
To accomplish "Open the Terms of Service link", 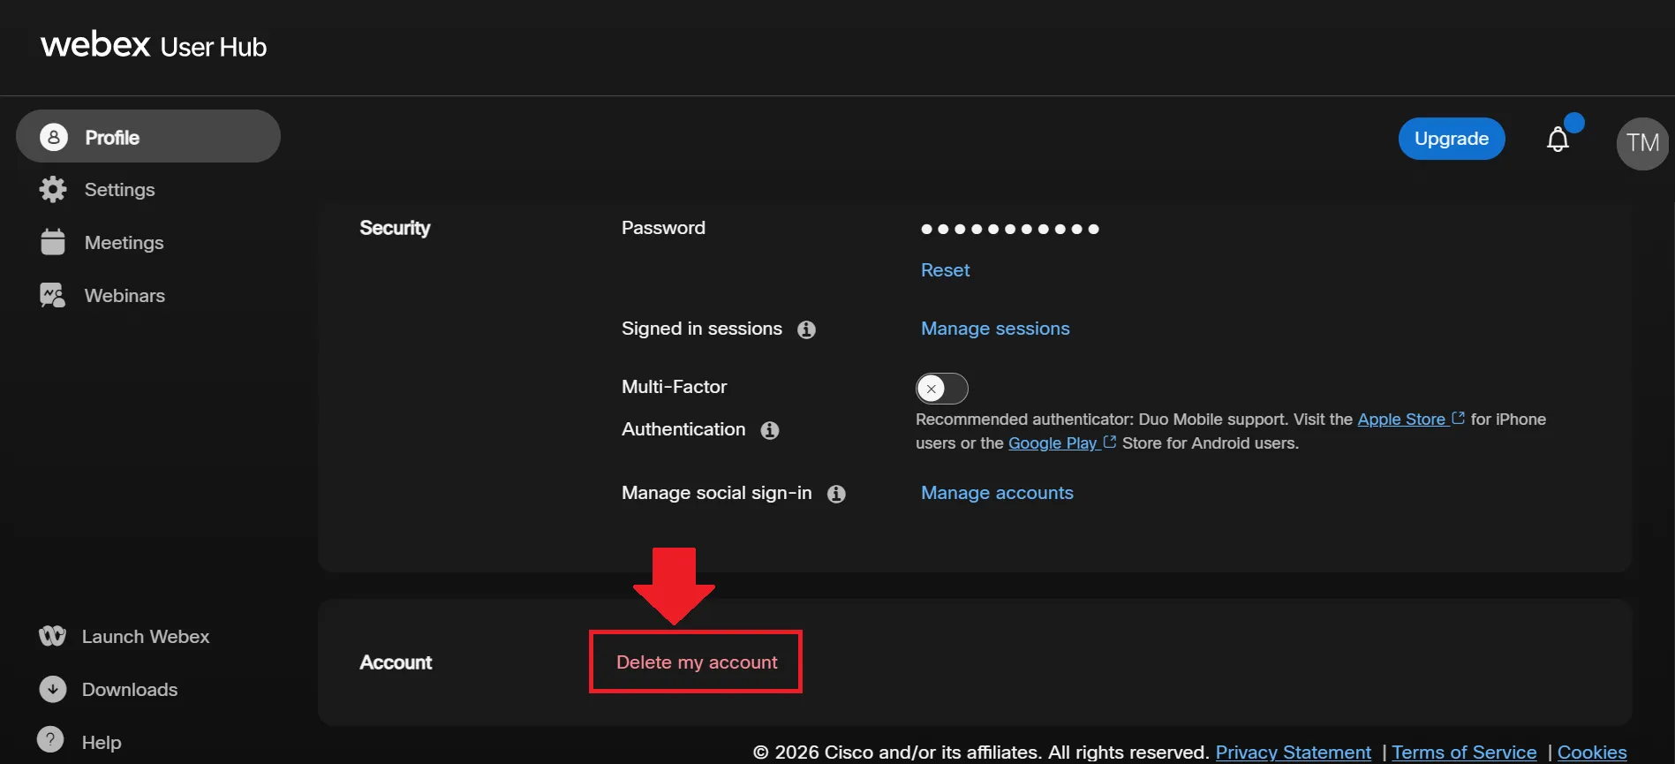I will point(1464,753).
